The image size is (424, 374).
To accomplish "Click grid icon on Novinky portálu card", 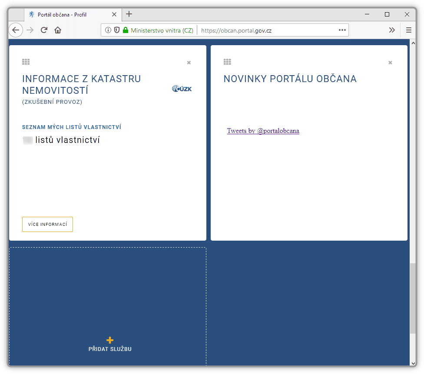I will coord(227,62).
